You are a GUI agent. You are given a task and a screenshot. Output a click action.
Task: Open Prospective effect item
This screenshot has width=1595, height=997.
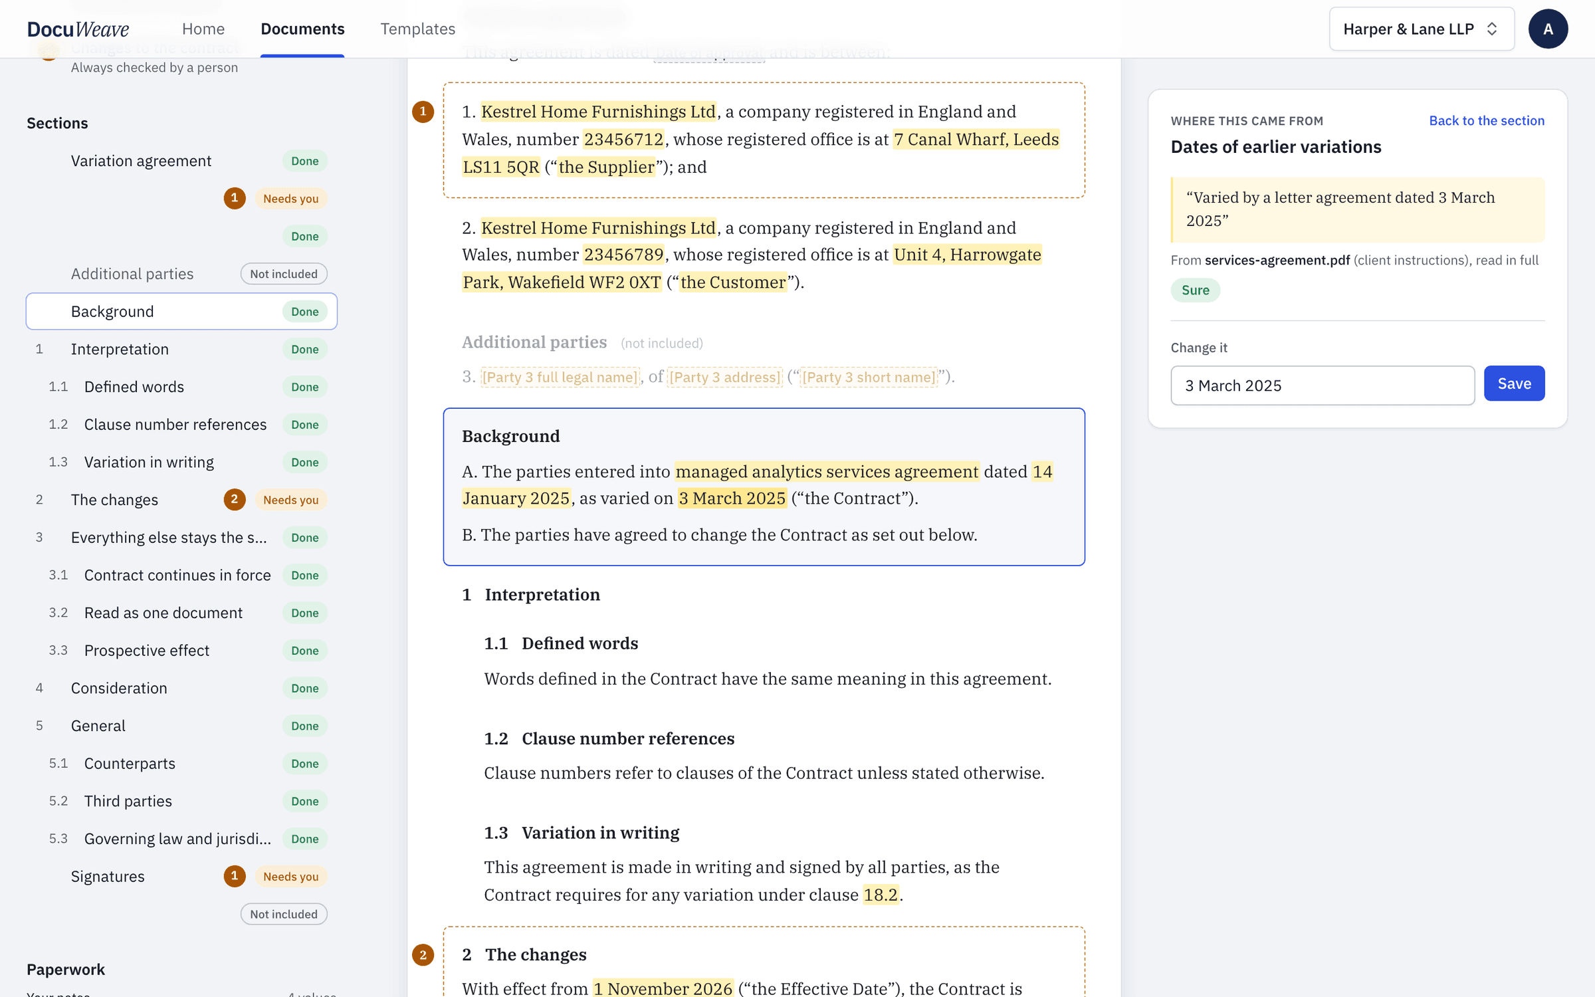(x=181, y=650)
